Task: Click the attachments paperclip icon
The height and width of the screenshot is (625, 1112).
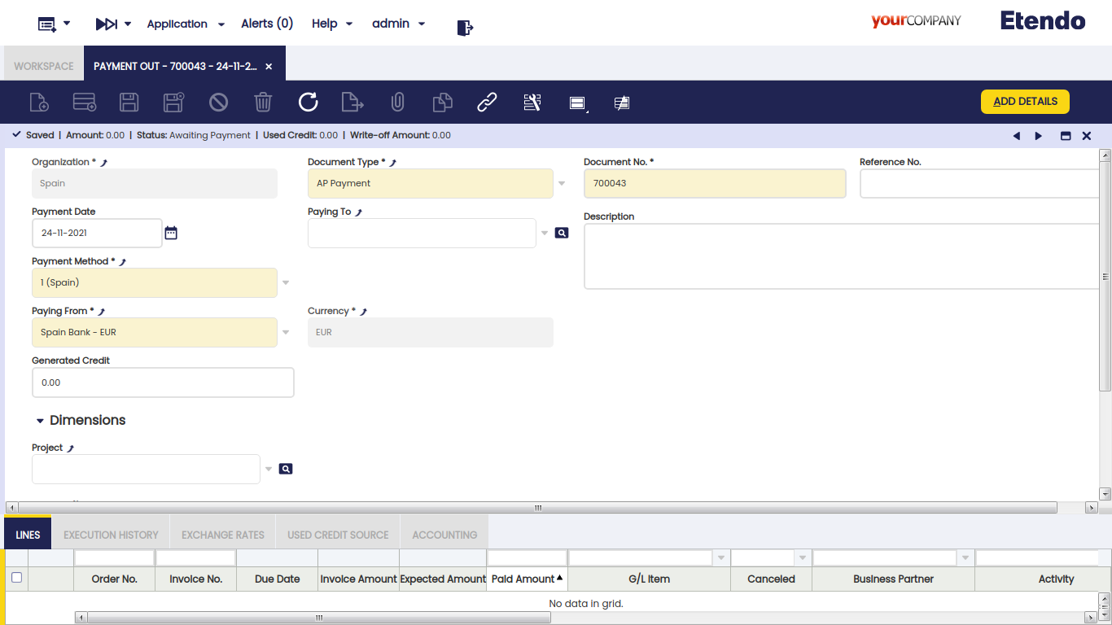Action: tap(397, 102)
